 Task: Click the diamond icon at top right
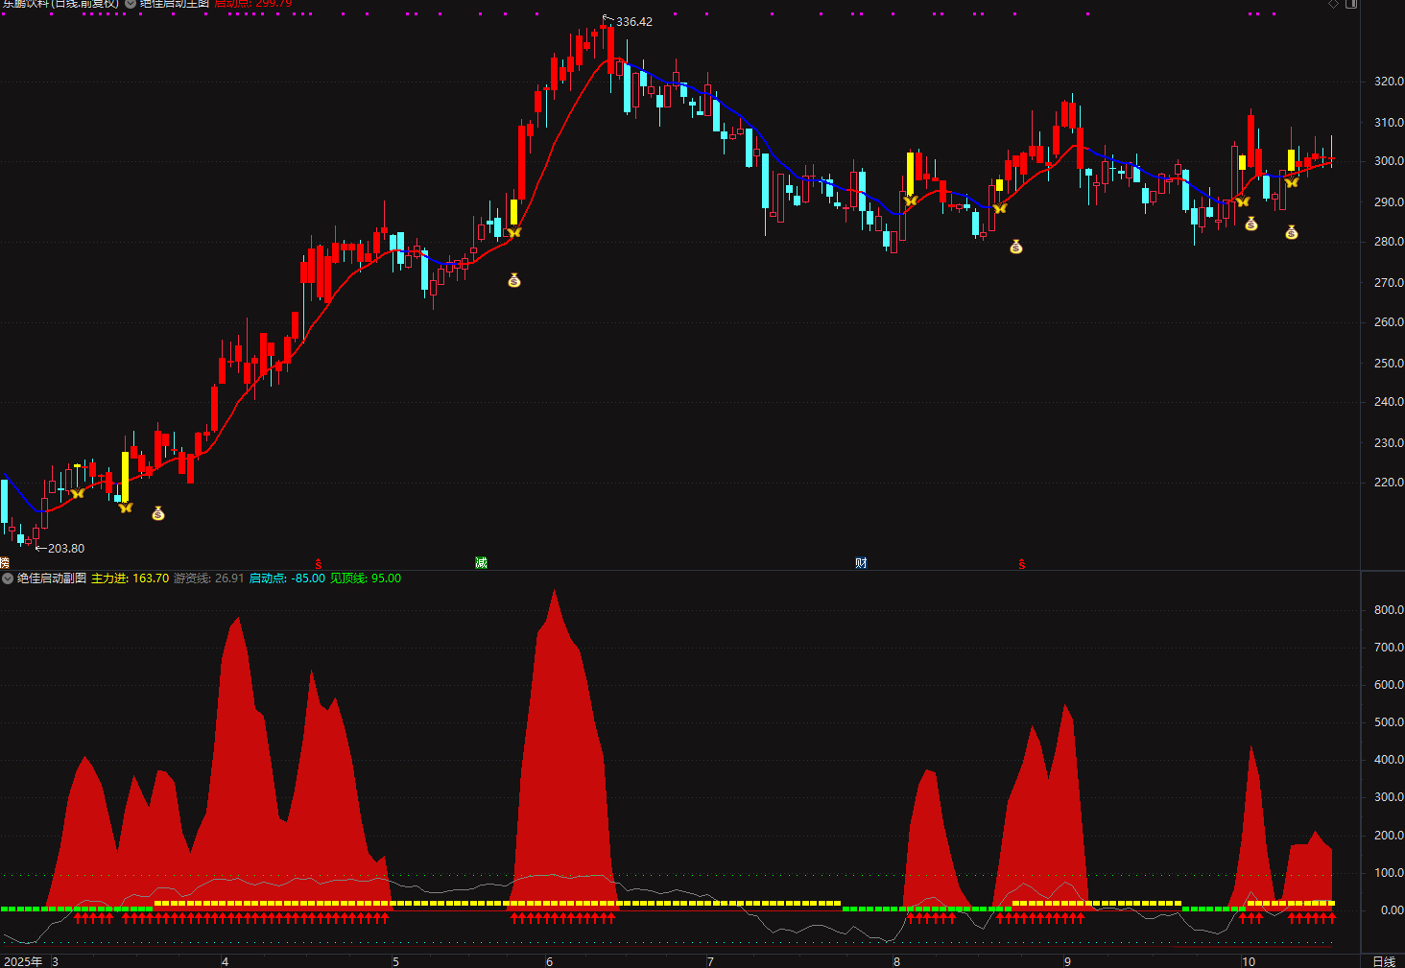coord(1333,4)
